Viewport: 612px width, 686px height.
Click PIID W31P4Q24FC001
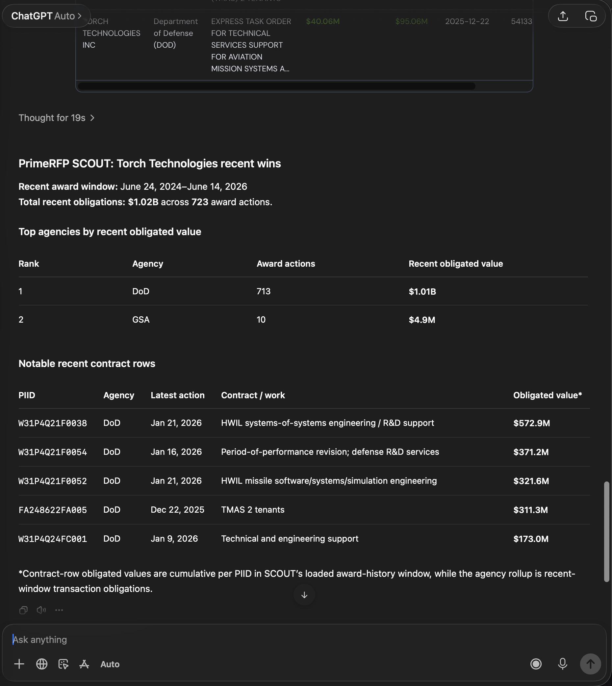53,539
